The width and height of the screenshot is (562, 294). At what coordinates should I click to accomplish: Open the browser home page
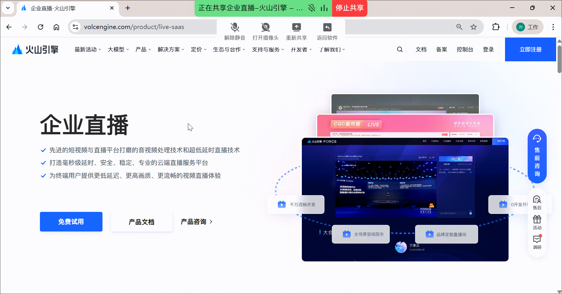point(56,27)
